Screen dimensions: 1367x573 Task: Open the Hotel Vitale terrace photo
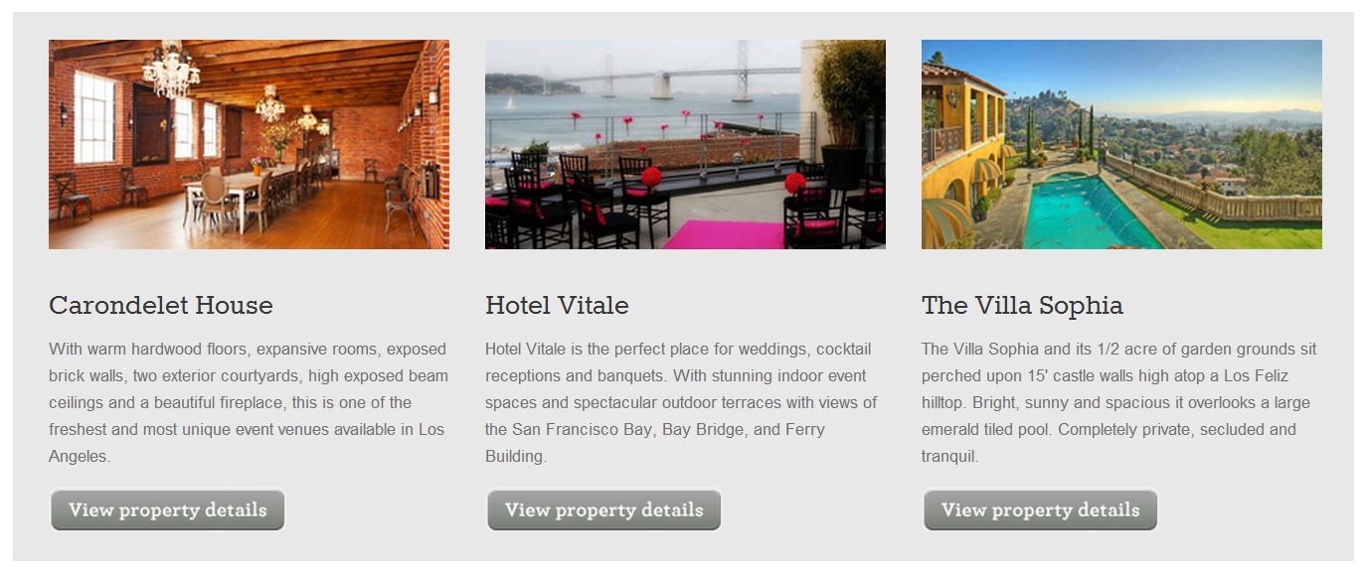685,144
